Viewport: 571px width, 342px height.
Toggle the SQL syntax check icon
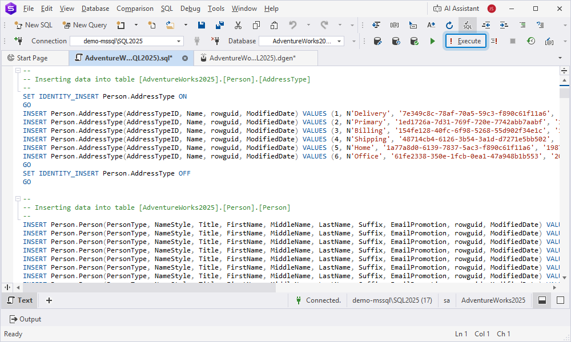[x=467, y=25]
